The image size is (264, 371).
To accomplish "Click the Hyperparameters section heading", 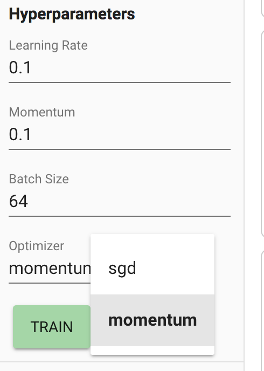I will coord(72,14).
